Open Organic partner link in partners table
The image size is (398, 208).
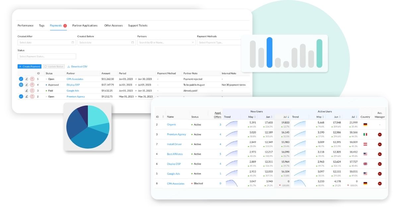coord(171,124)
